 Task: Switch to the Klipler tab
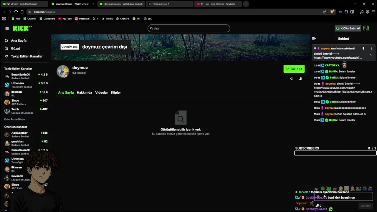coord(116,92)
